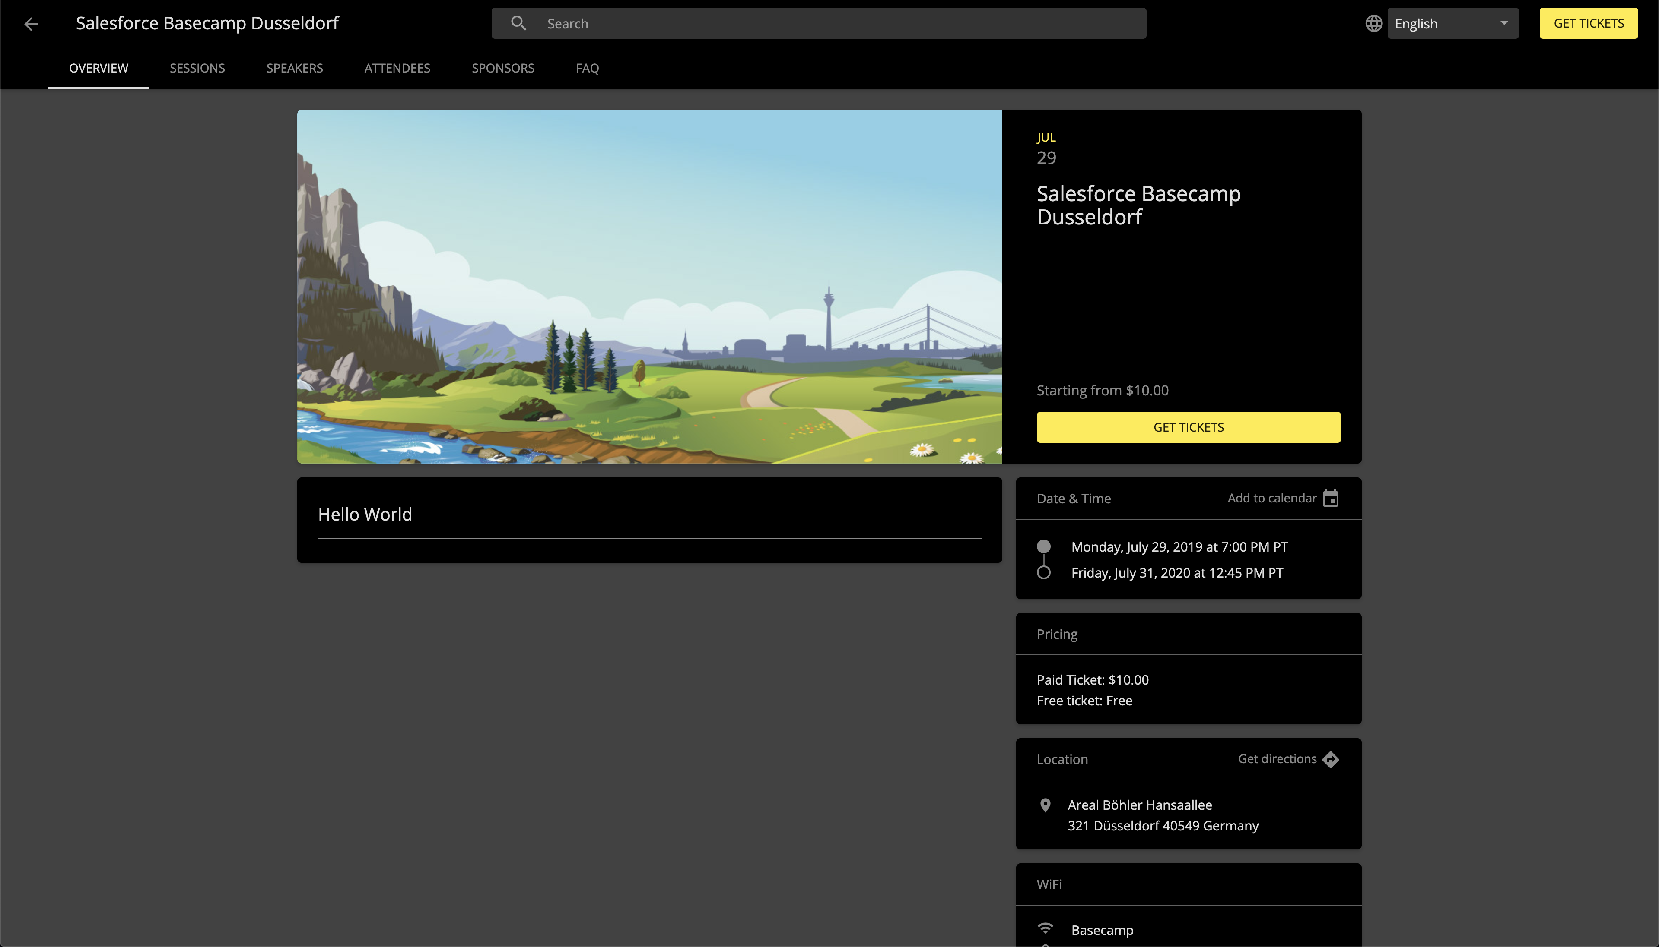Switch to the Overview tab

coord(98,68)
